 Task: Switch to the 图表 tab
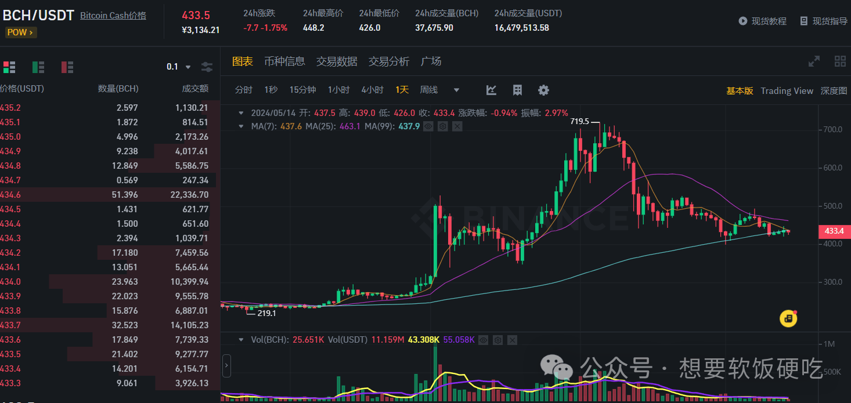click(243, 61)
